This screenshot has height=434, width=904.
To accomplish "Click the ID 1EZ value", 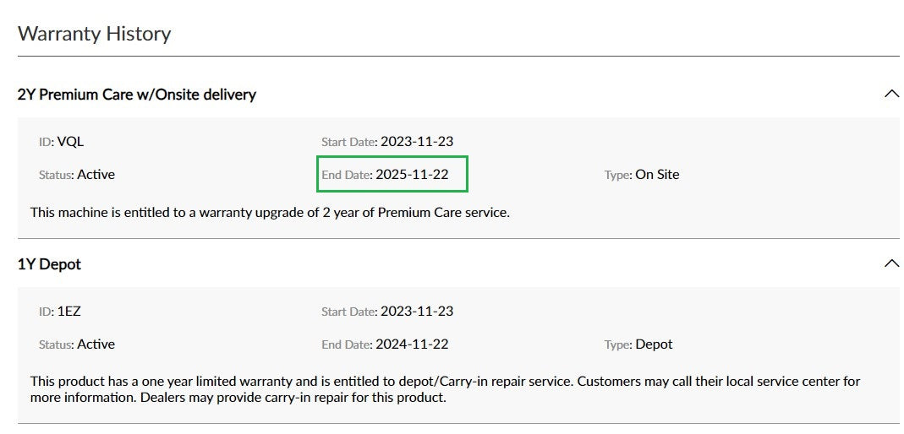I will 69,312.
